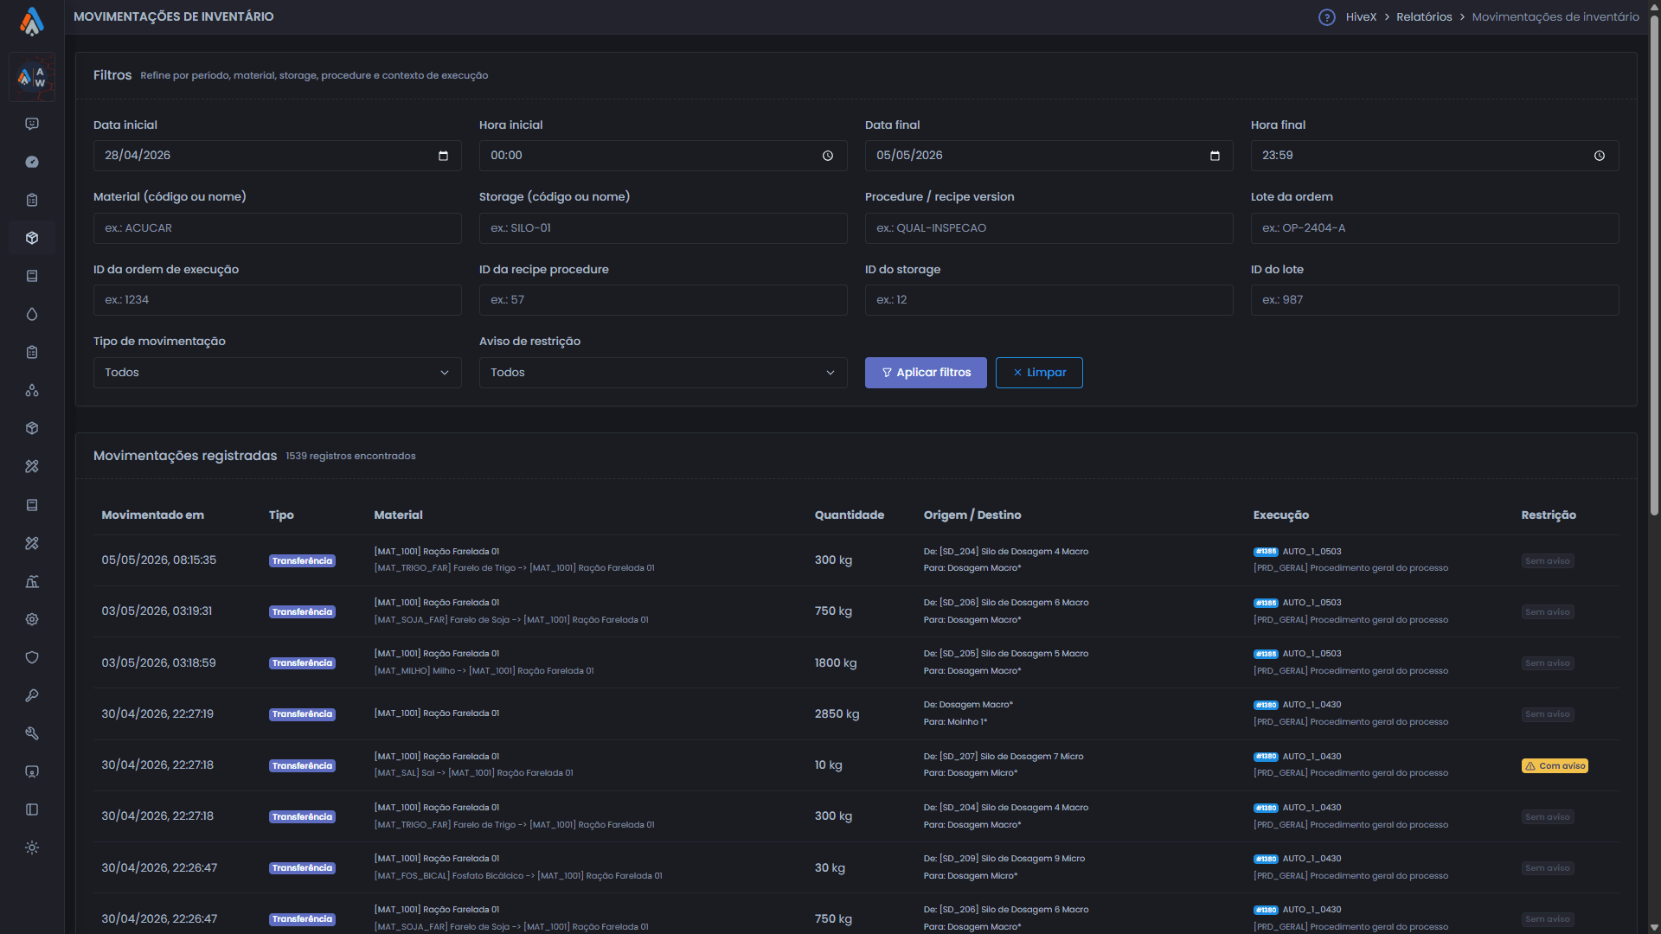Click the Origem / Destino column header

(972, 515)
